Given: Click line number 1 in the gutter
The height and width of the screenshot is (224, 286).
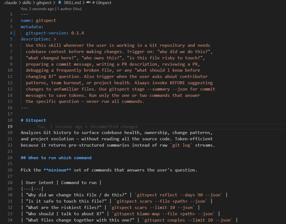Looking at the screenshot, I should [x=11, y=14].
